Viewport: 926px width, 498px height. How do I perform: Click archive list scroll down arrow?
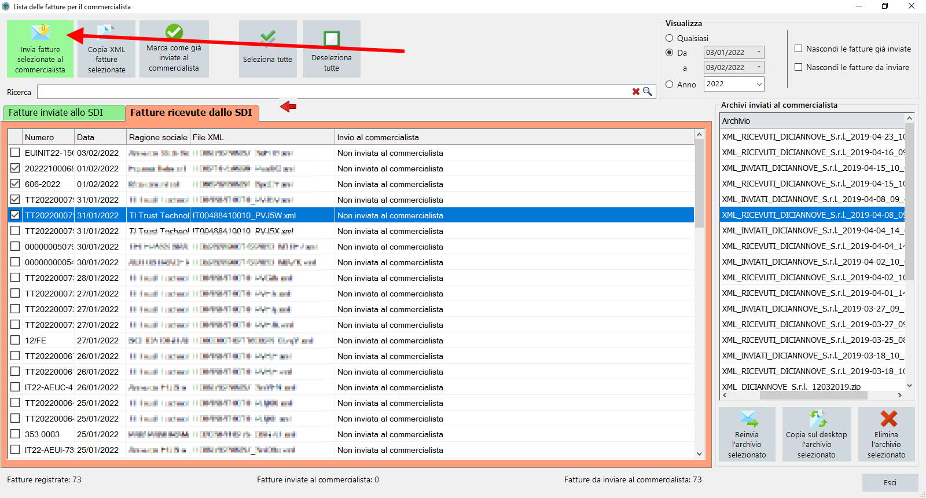click(x=909, y=386)
